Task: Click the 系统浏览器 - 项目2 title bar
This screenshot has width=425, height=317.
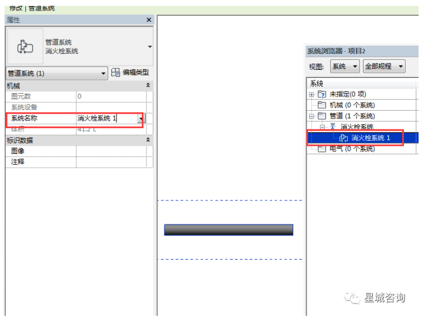Action: [x=362, y=51]
